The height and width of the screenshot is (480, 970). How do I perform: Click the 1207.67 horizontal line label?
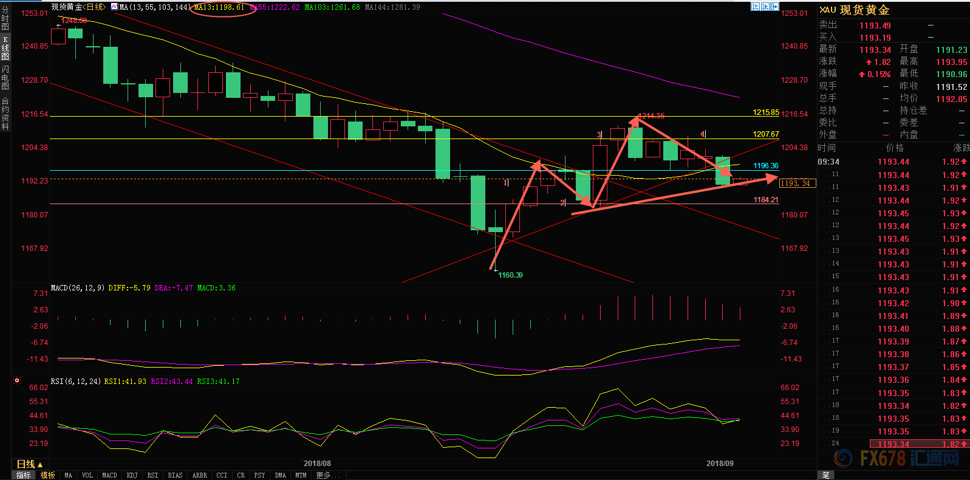point(766,134)
